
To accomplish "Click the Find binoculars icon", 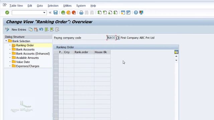I will click(x=87, y=13).
